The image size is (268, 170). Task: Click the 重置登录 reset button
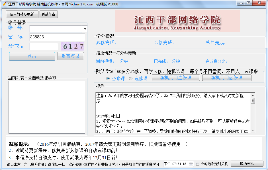click(x=71, y=56)
